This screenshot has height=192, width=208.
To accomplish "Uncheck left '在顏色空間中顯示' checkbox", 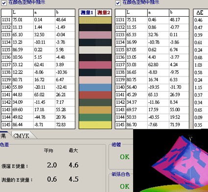I will click(4, 3).
